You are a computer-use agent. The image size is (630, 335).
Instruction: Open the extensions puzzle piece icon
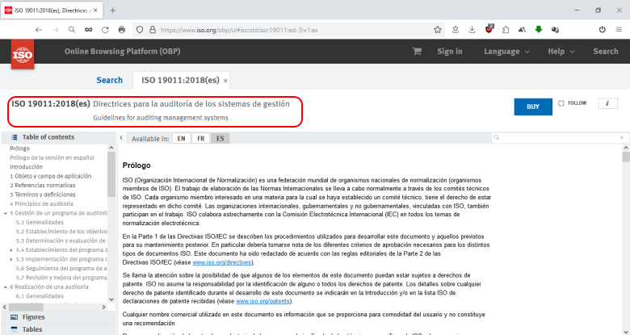(x=506, y=30)
